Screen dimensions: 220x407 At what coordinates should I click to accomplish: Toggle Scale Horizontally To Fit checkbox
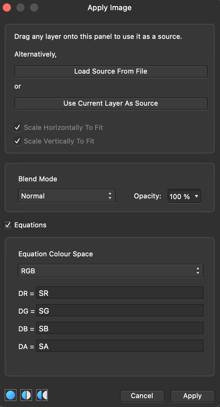pos(17,128)
